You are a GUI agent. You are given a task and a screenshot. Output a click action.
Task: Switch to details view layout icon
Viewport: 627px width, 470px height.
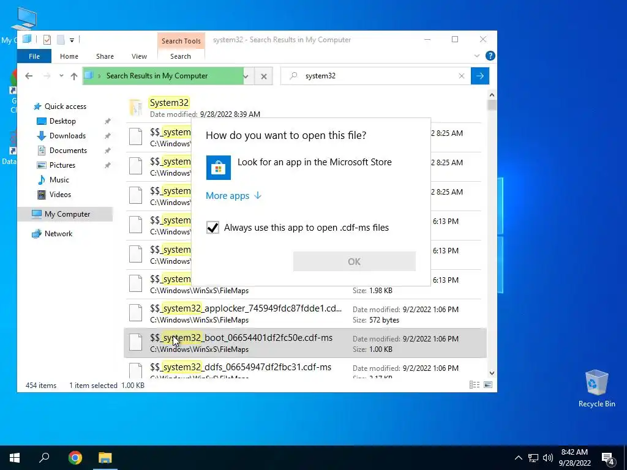(x=475, y=385)
